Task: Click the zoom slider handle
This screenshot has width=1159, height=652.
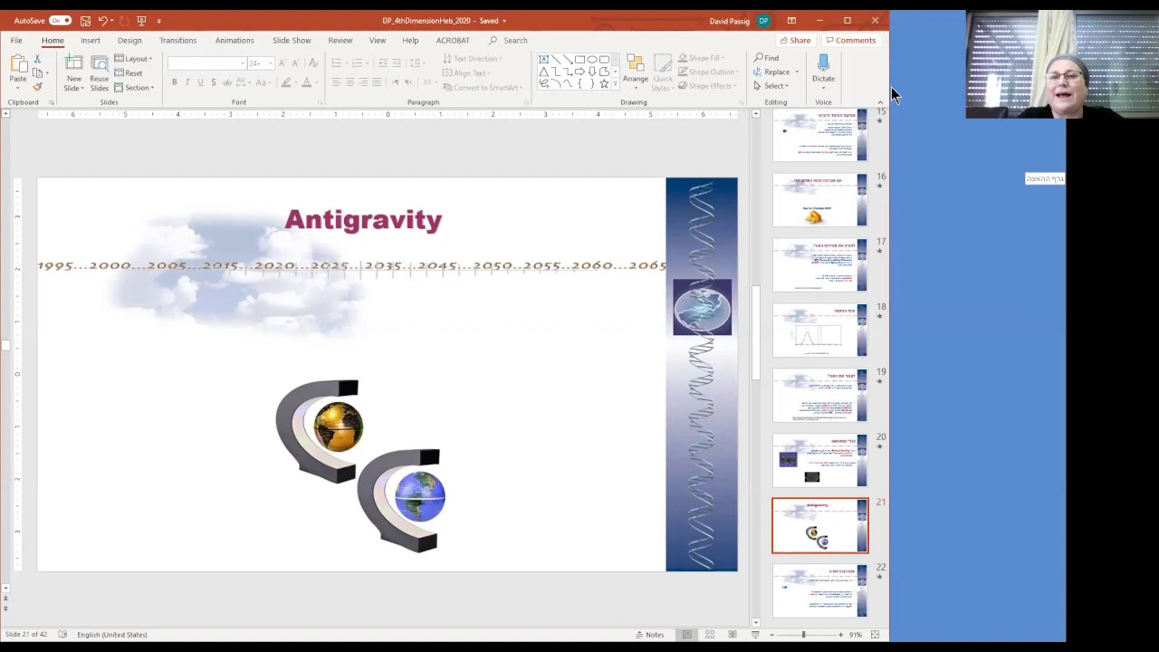Action: 803,634
